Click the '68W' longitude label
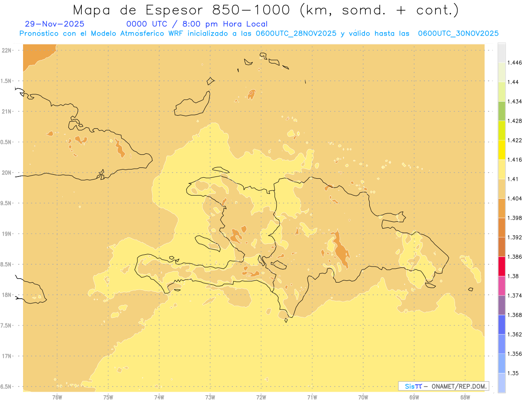 pos(465,397)
